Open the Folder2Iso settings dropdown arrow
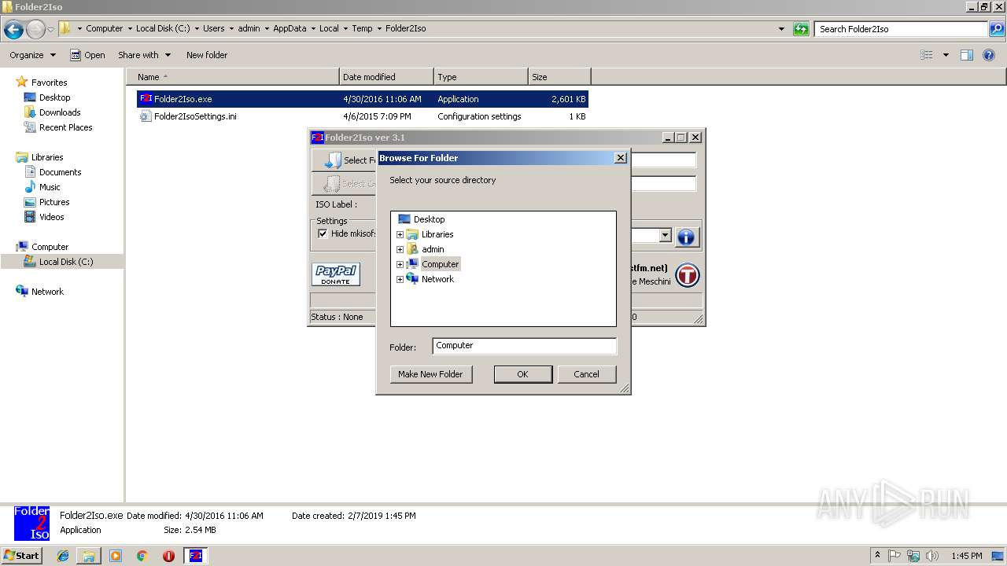Viewport: 1007px width, 566px height. coord(665,236)
